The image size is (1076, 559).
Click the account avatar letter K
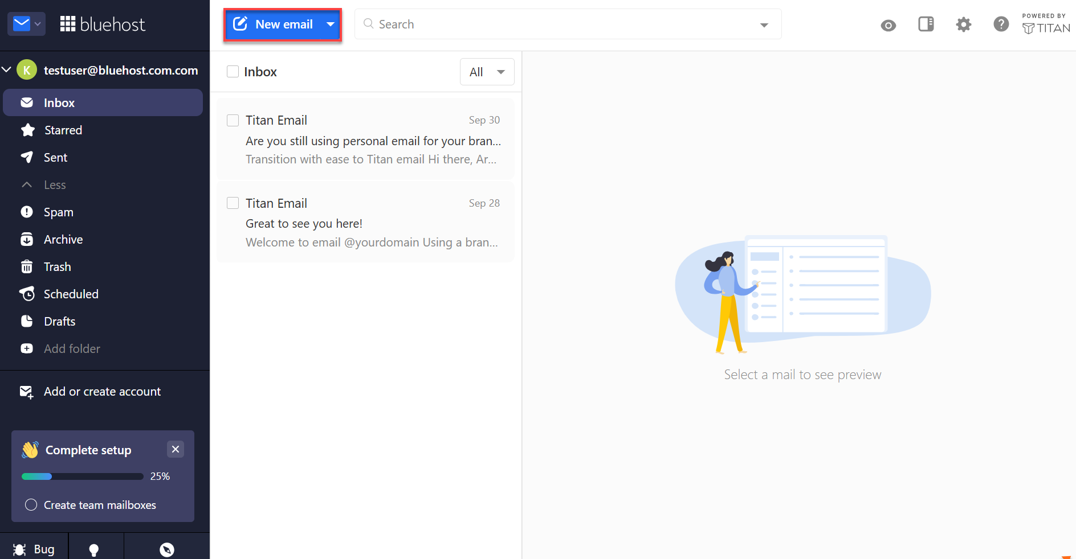27,70
